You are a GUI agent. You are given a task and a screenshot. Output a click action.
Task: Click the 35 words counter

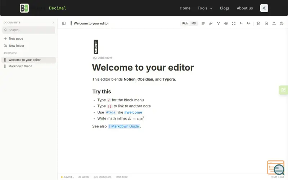84,177
